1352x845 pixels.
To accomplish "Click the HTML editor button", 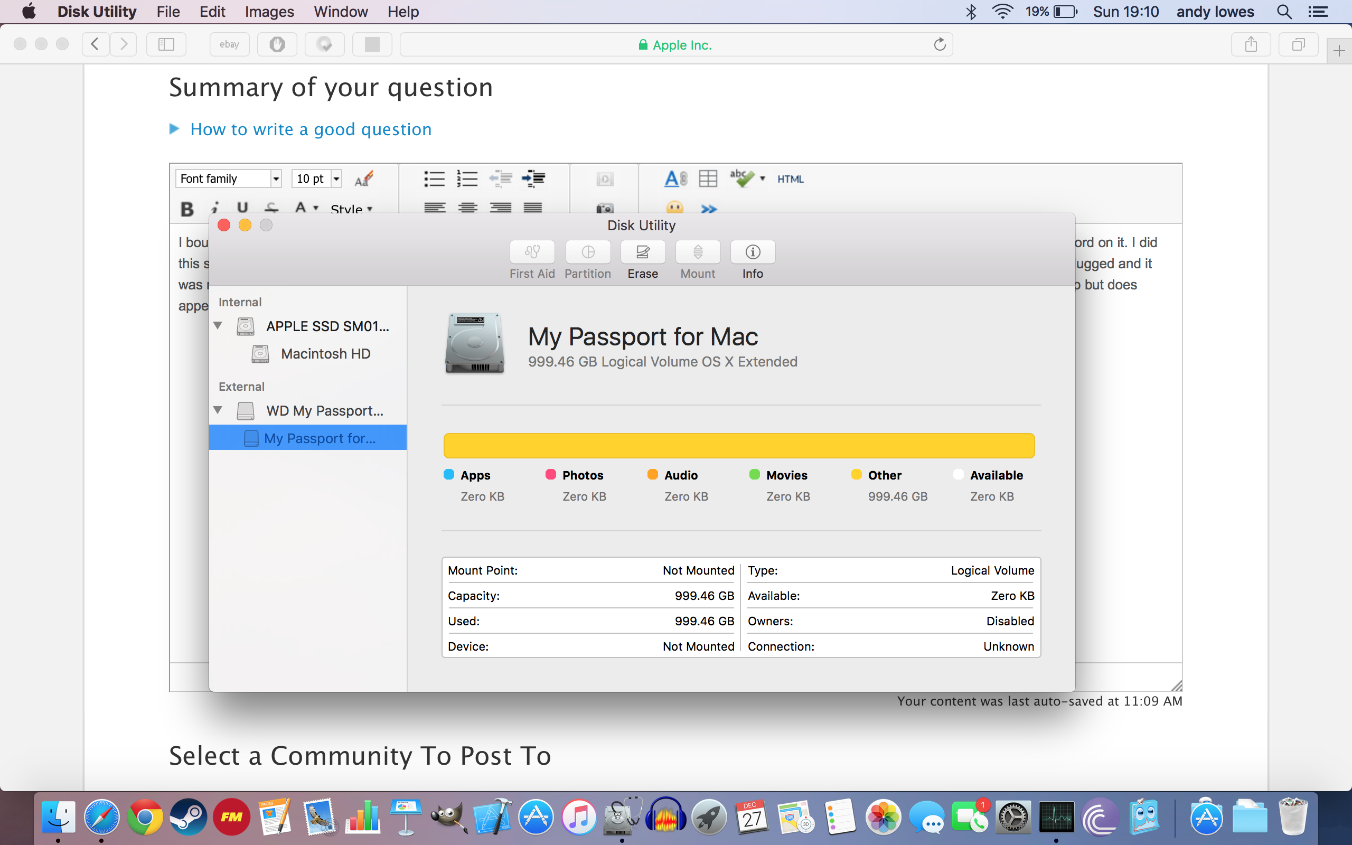I will point(790,179).
